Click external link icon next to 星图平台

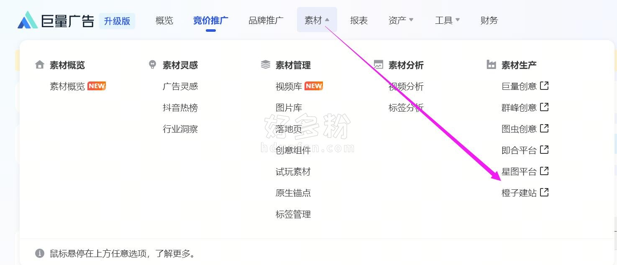[x=544, y=171]
